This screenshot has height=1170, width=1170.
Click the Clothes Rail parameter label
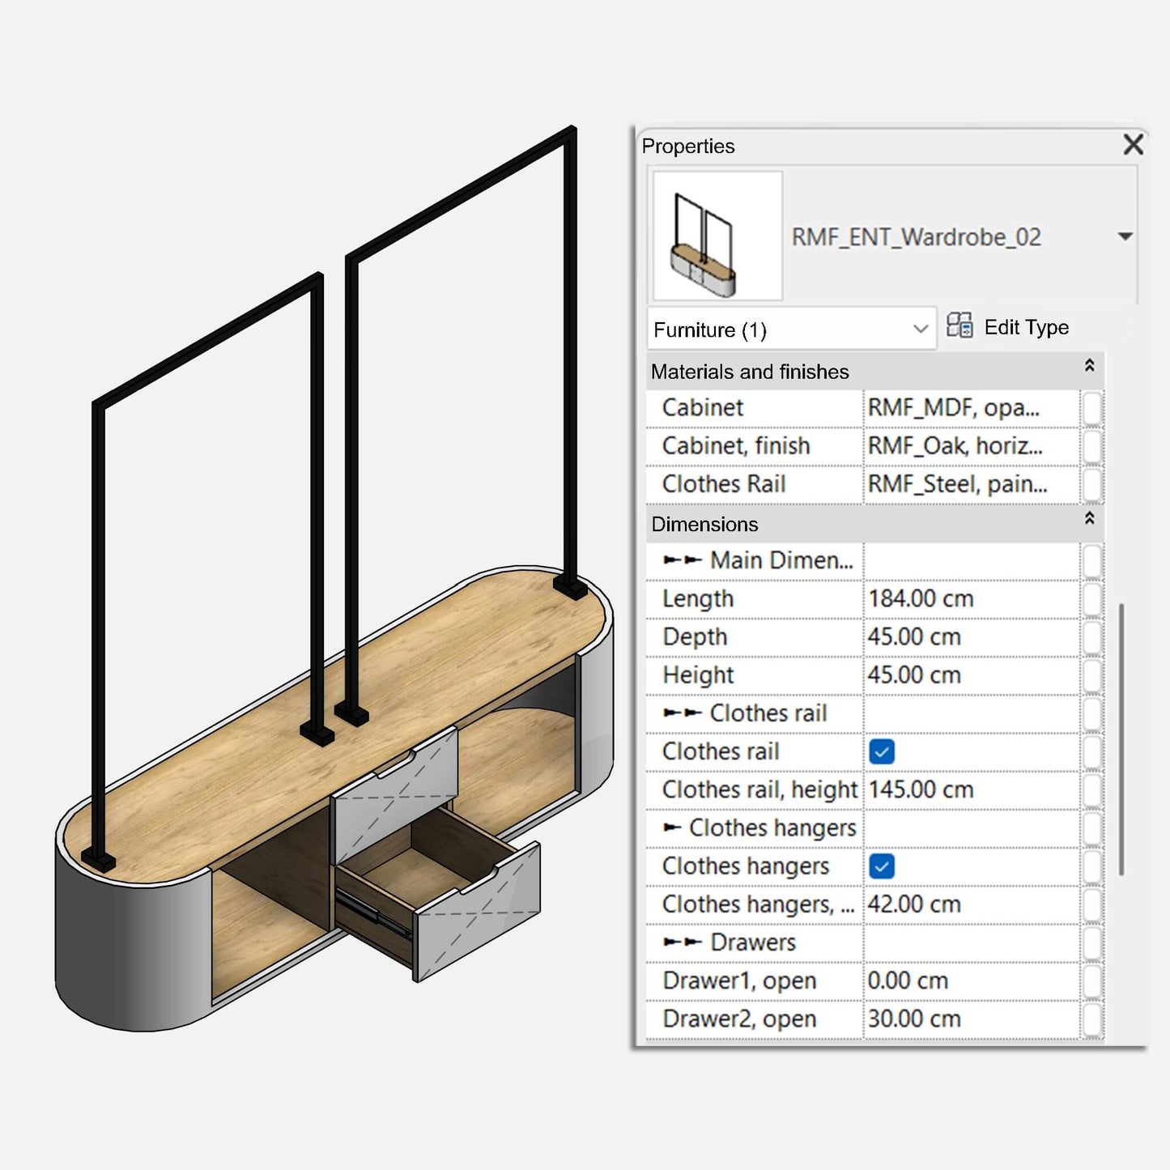pyautogui.click(x=724, y=483)
